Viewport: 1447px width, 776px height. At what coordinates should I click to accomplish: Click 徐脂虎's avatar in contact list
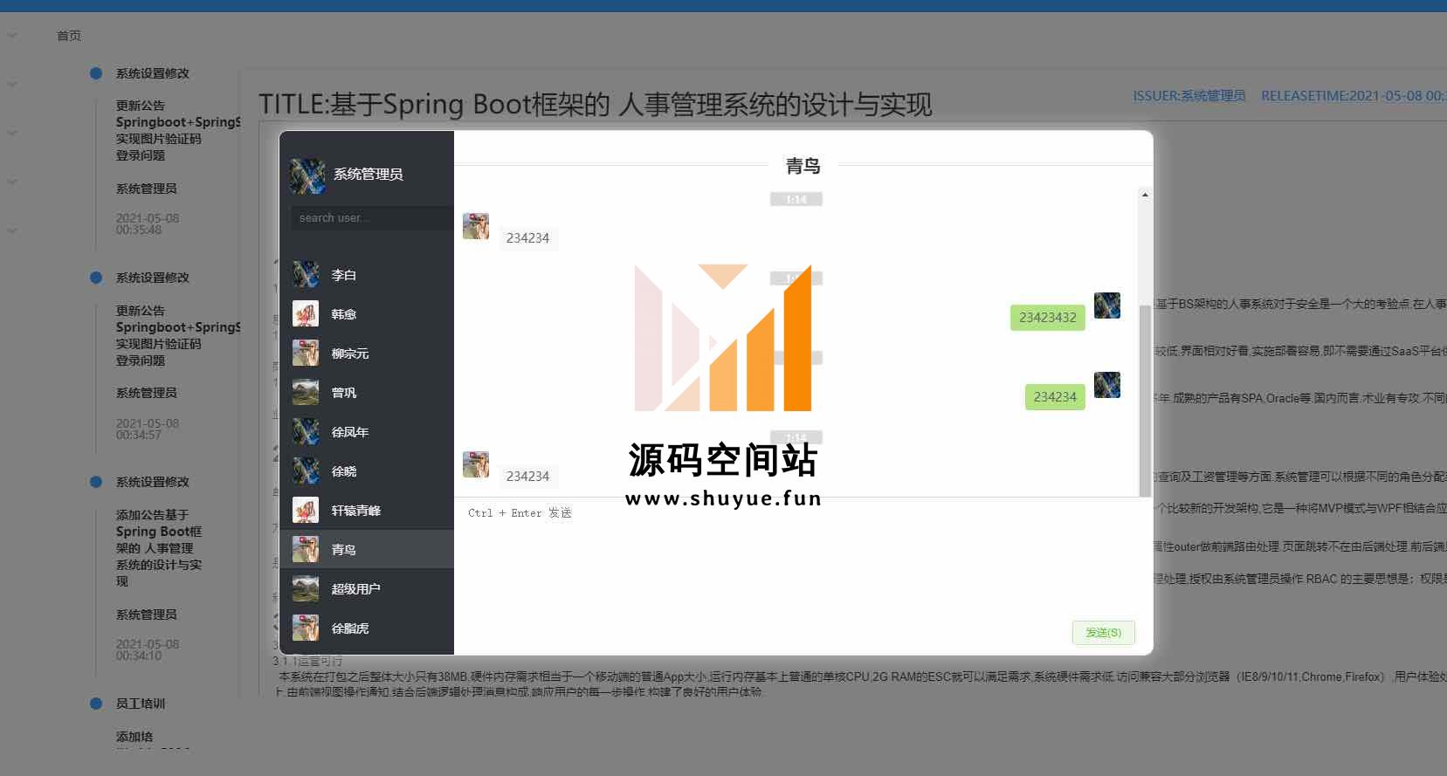306,628
